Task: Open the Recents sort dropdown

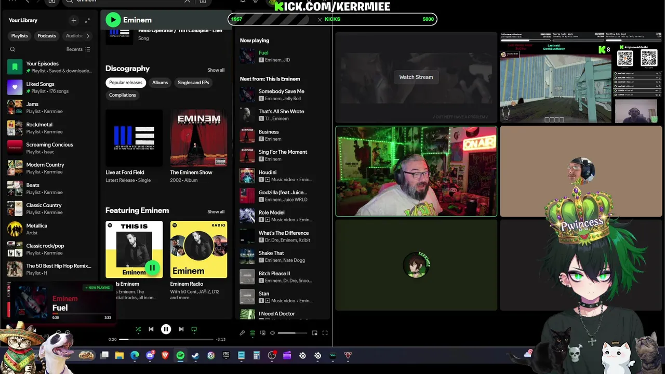Action: click(78, 49)
